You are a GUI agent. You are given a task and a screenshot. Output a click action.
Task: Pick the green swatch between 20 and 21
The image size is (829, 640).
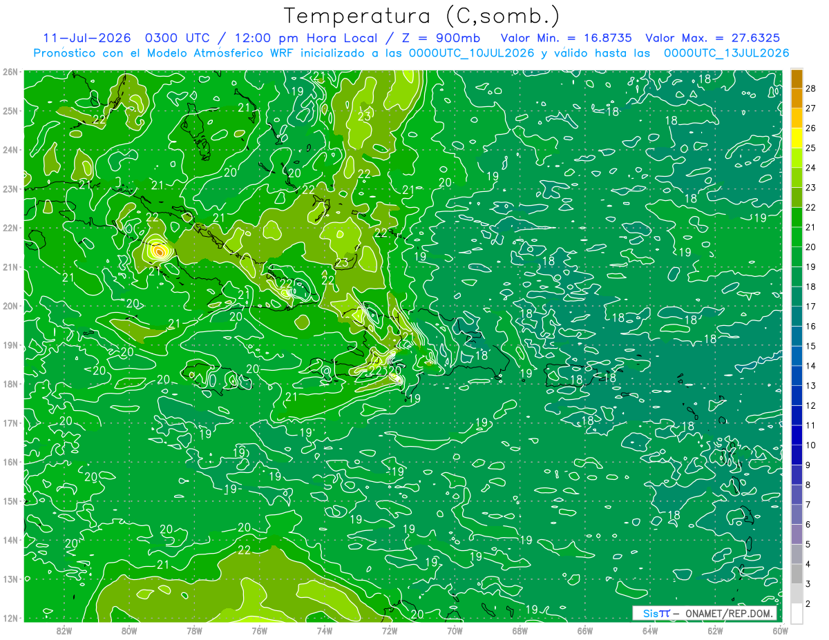click(797, 237)
